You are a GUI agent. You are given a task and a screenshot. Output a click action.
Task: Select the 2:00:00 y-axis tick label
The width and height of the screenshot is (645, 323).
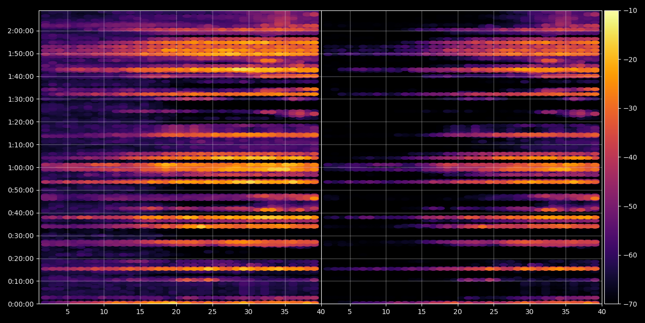pos(21,31)
